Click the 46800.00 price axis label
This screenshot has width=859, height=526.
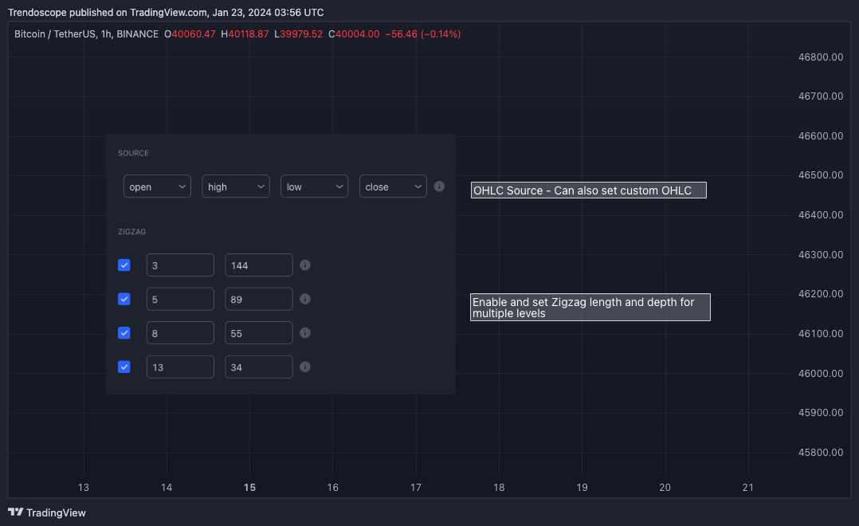(821, 57)
